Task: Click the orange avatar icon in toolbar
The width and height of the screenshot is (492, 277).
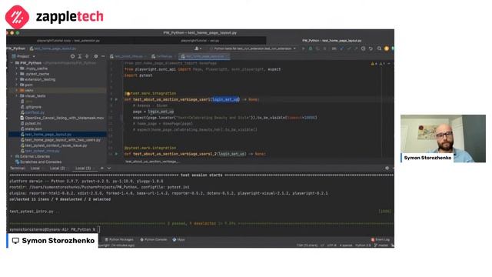Action: 387,48
